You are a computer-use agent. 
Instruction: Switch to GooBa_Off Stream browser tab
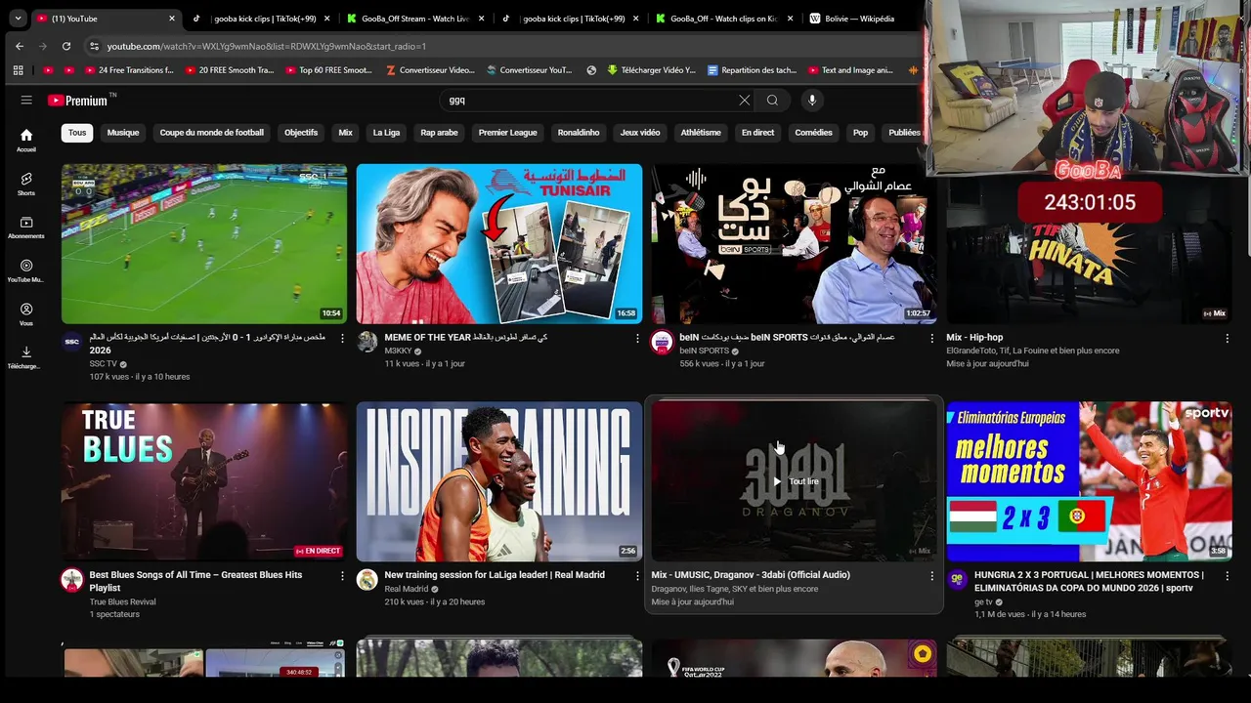click(415, 19)
